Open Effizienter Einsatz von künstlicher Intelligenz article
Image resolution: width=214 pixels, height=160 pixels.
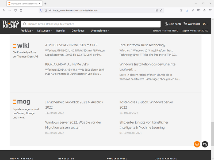[x=144, y=125]
